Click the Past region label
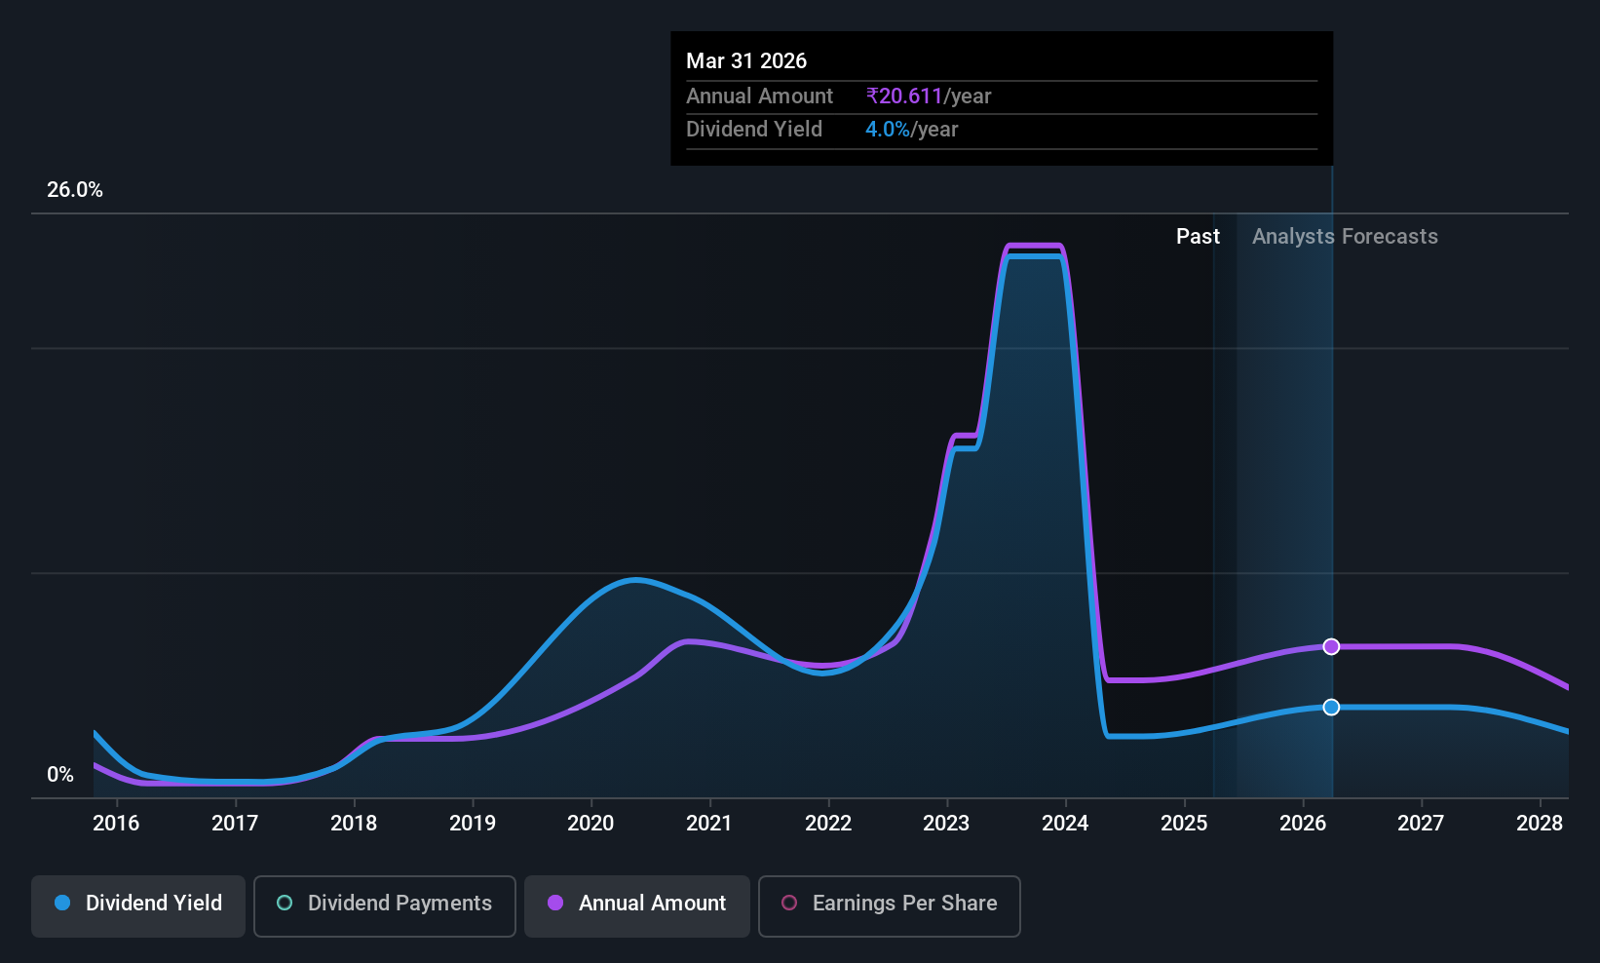 1198,237
